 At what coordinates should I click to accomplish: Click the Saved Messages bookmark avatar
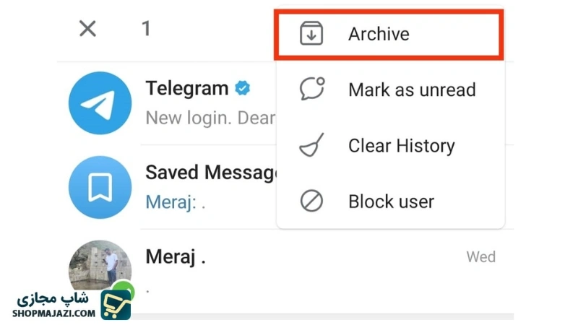pos(100,187)
